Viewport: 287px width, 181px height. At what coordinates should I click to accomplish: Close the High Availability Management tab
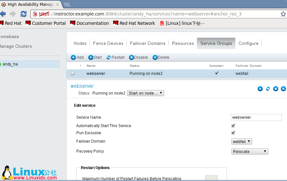(x=58, y=5)
